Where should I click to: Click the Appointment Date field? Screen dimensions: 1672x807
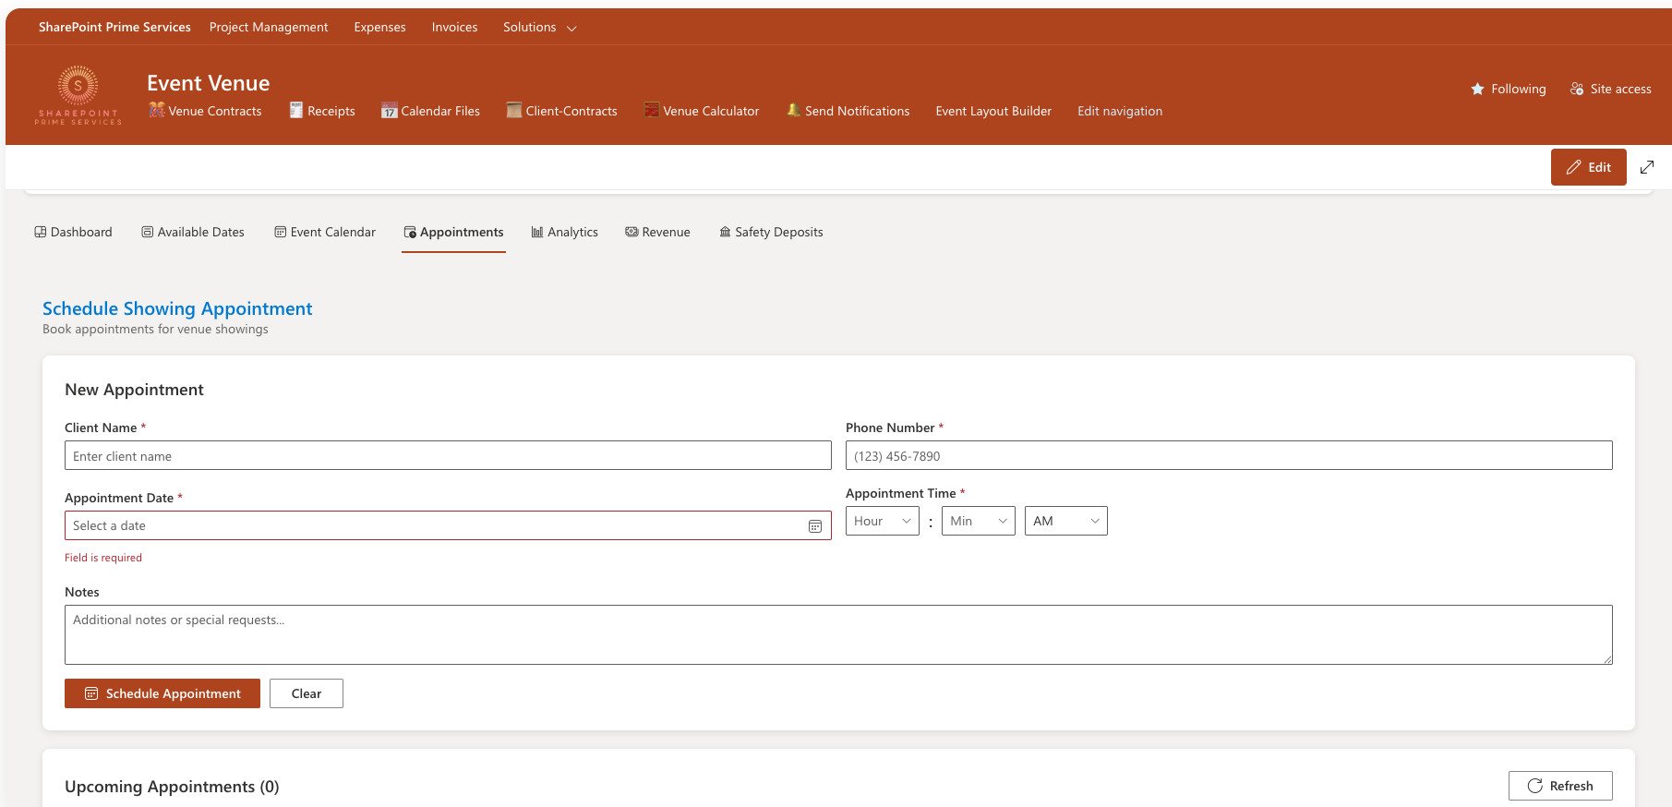click(x=448, y=525)
